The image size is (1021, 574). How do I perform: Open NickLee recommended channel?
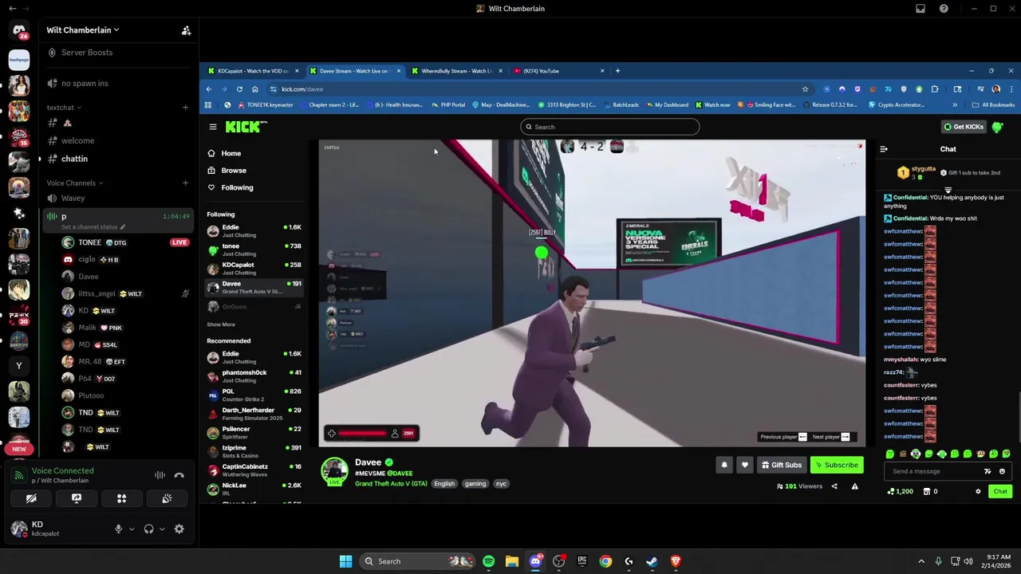(x=254, y=489)
